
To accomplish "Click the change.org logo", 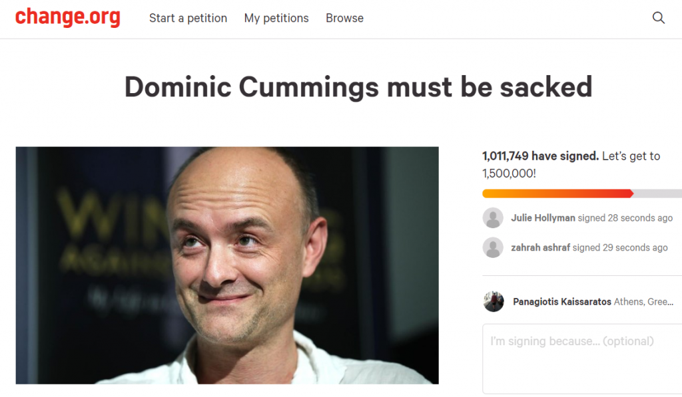I will pos(67,17).
